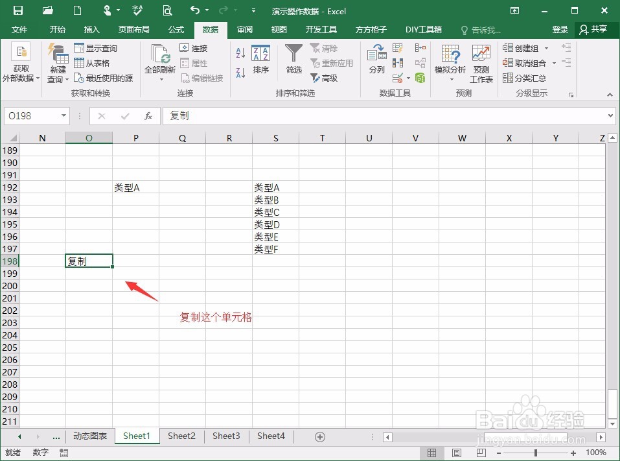Open New Query (新建查询) button
620x461 pixels.
[58, 64]
